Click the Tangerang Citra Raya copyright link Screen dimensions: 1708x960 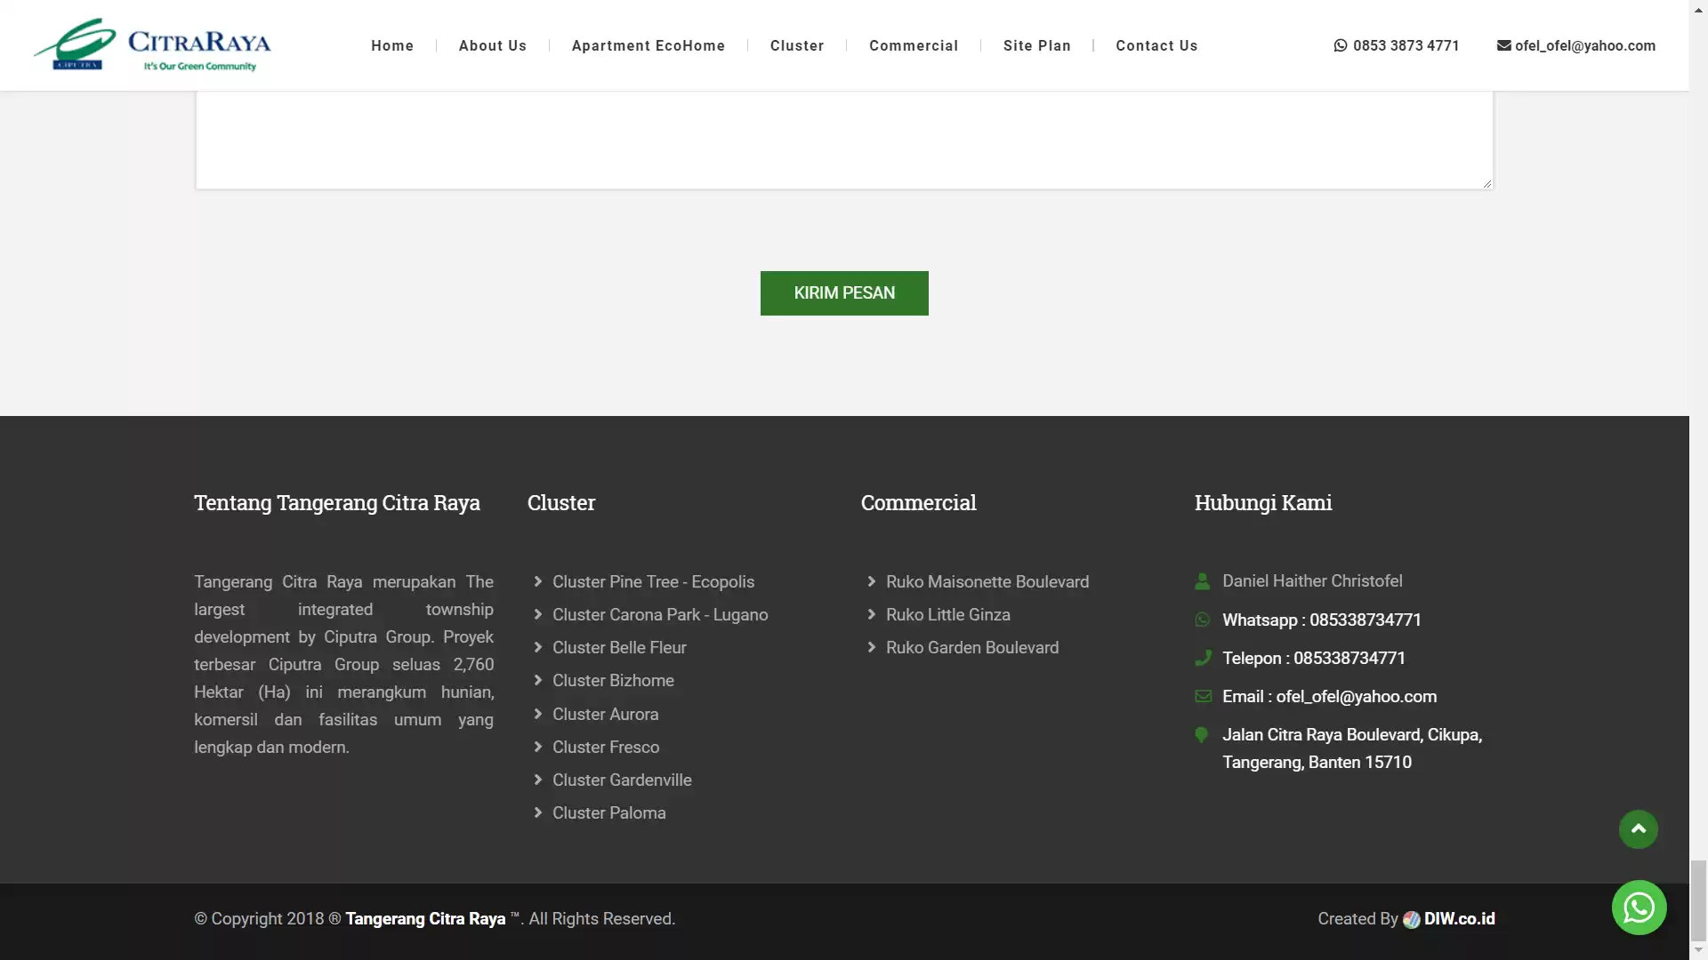tap(425, 919)
